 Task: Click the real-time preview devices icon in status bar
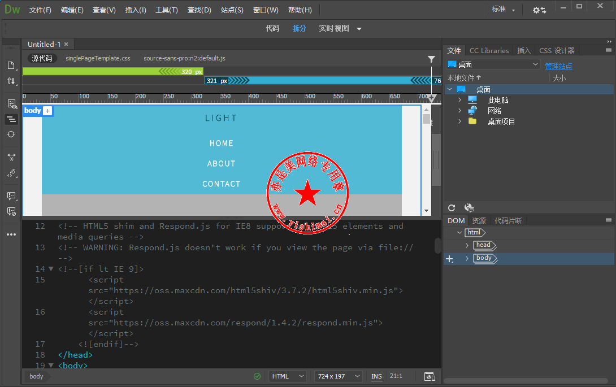point(430,376)
